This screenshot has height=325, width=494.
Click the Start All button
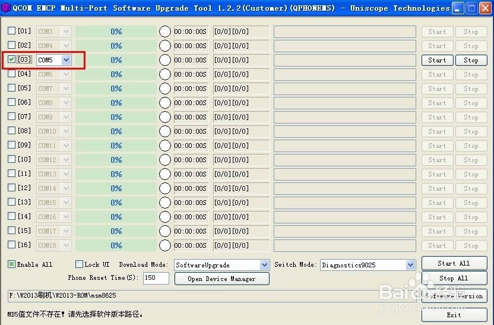(x=454, y=263)
